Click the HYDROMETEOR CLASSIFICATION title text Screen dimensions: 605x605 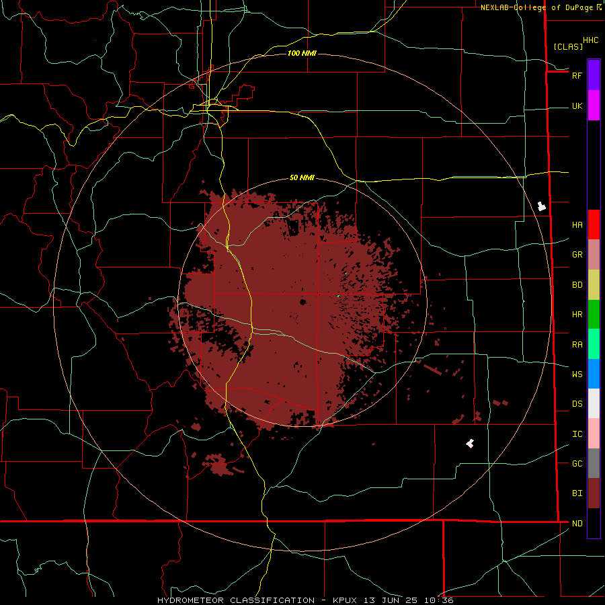(237, 600)
